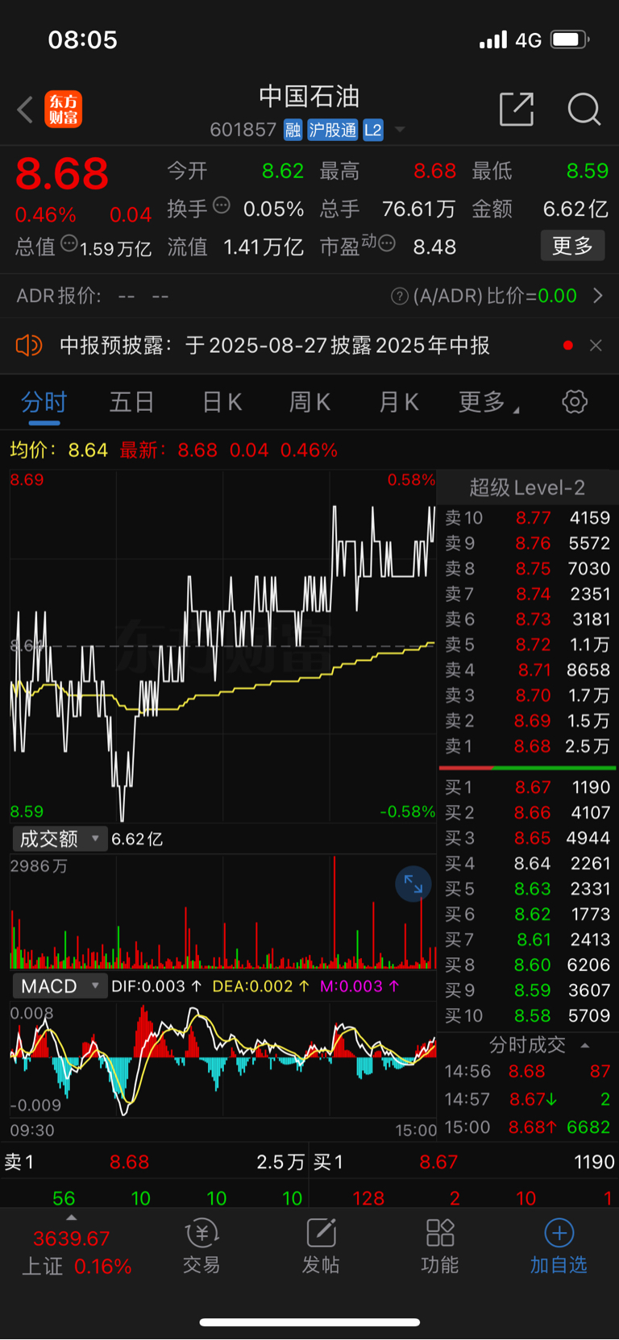This screenshot has width=619, height=1340.
Task: Expand the 更多 chart period menu
Action: [488, 402]
